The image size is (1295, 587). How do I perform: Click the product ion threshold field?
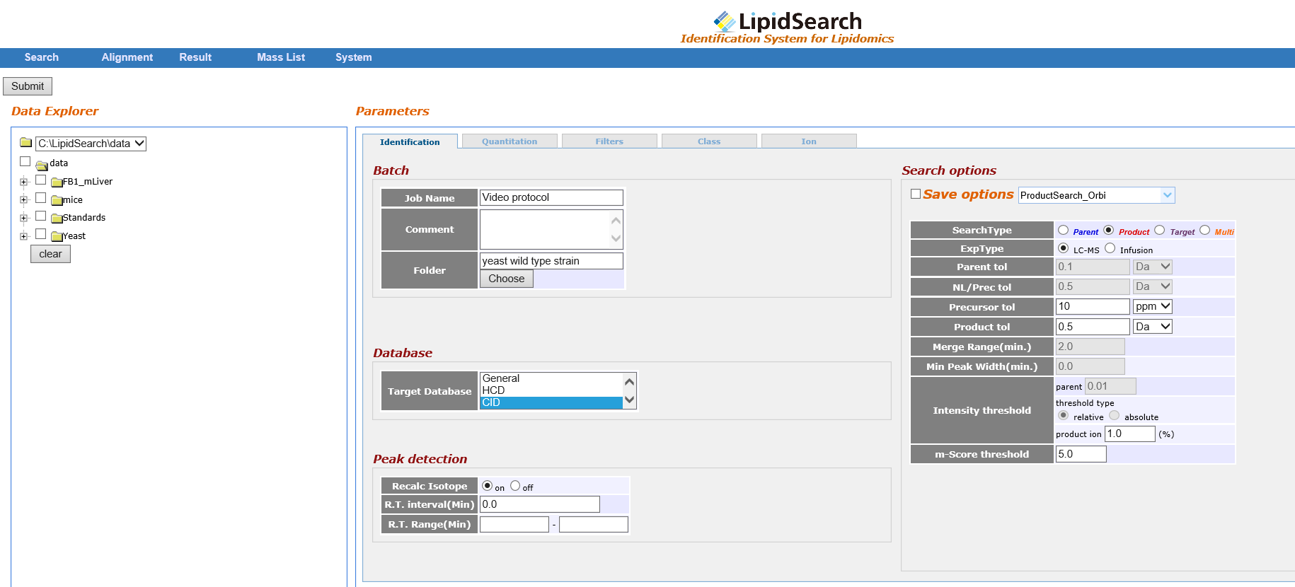pyautogui.click(x=1129, y=434)
